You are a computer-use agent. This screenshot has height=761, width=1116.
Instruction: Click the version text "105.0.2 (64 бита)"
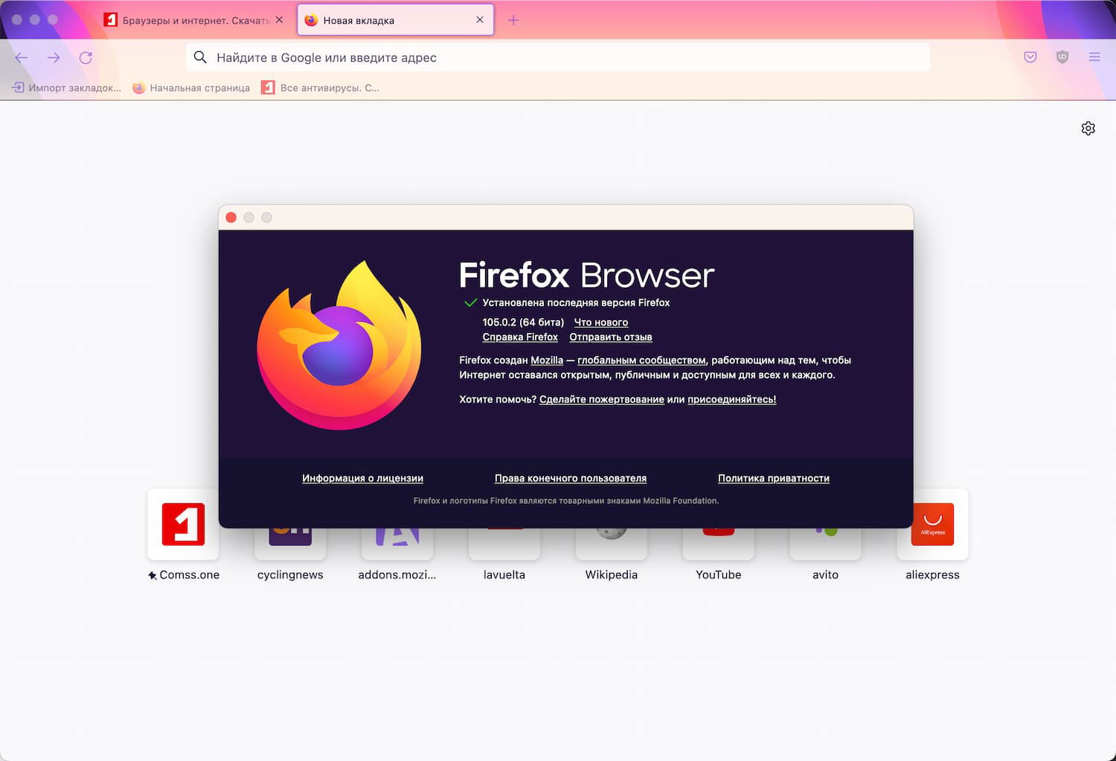523,323
